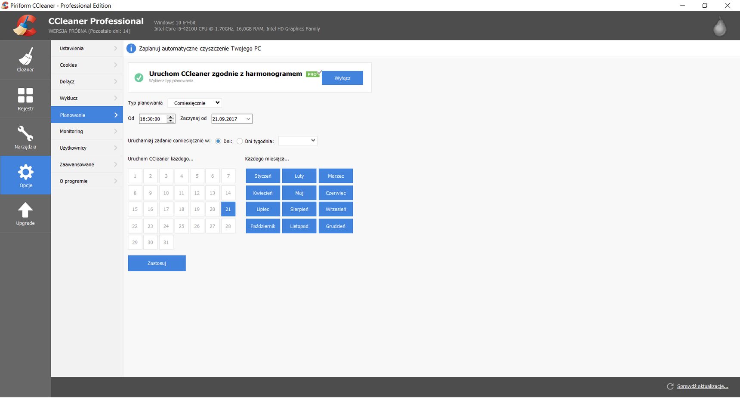The image size is (740, 398).
Task: Toggle the Listopad month button
Action: point(299,226)
